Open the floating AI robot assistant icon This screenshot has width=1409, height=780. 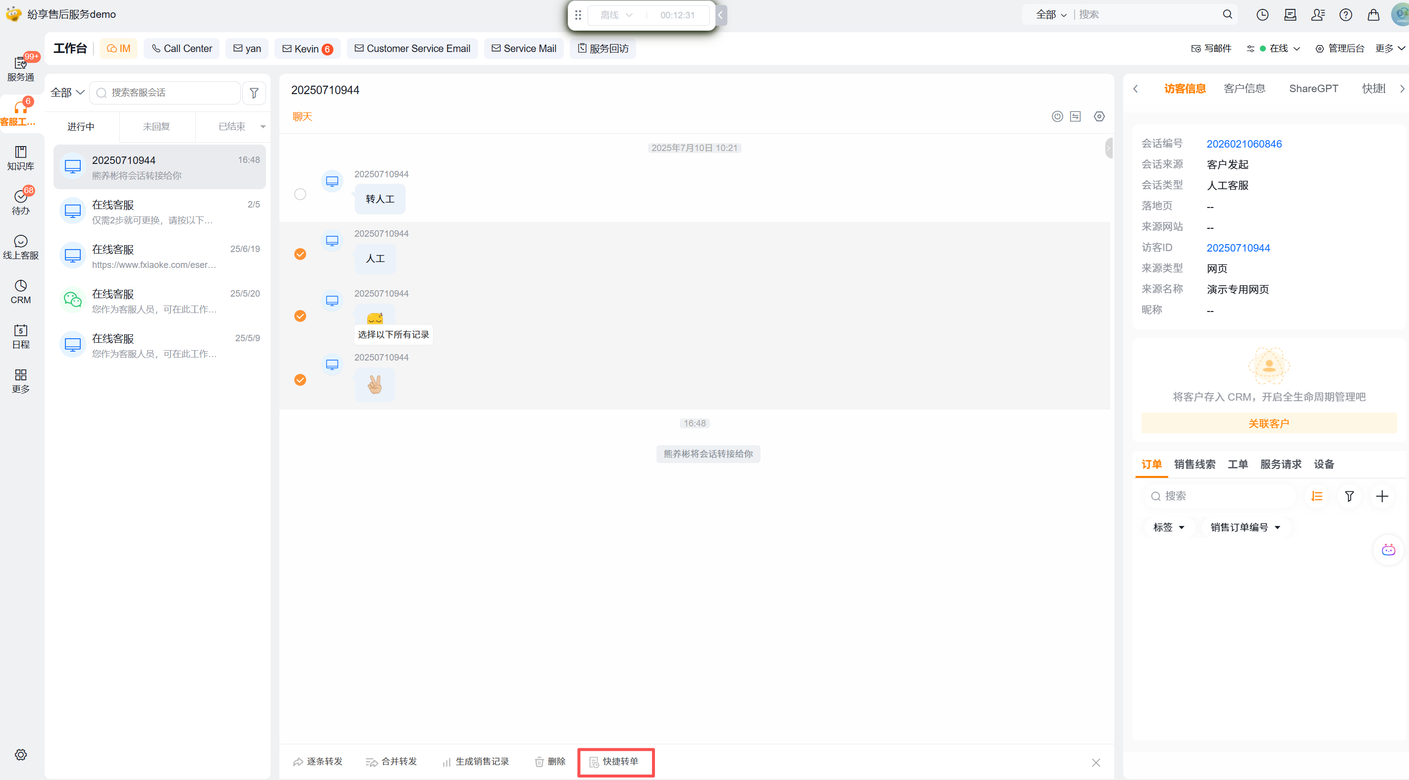[1388, 550]
